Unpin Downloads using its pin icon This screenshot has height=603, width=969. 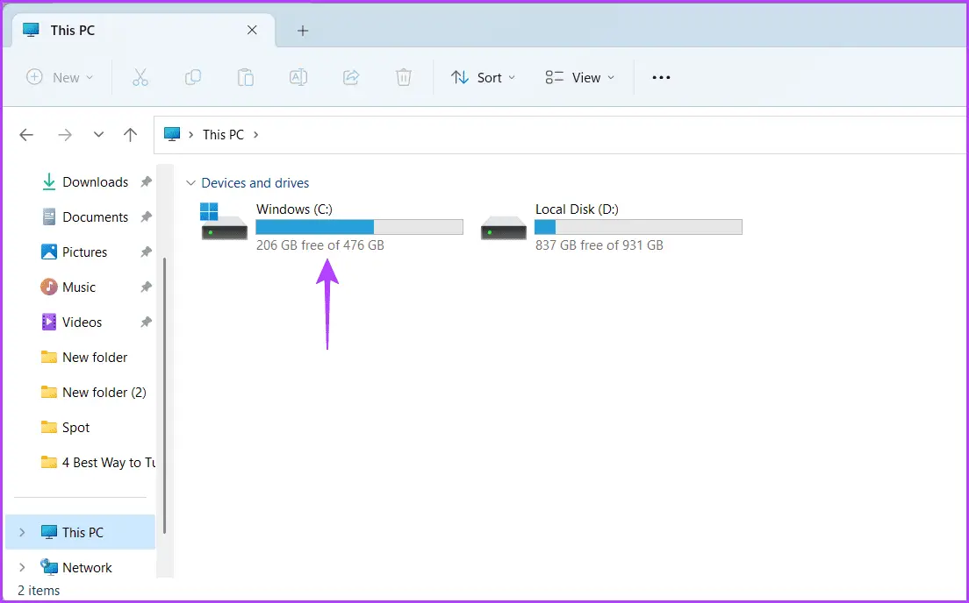[x=146, y=182]
